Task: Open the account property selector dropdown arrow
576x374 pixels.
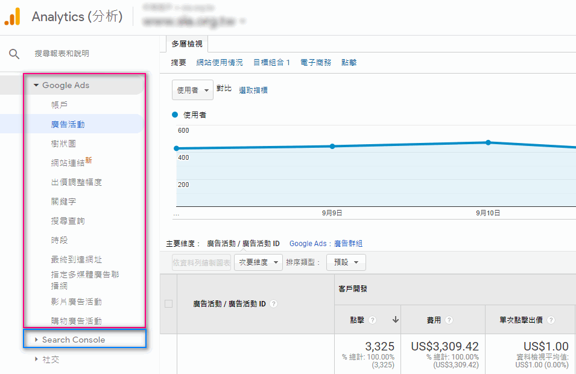Action: 242,21
